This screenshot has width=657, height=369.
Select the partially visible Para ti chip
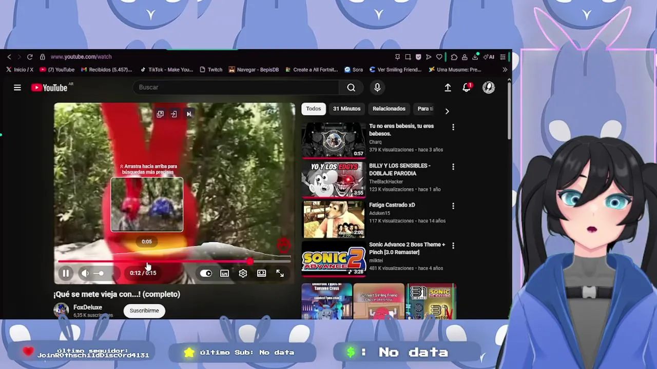(x=424, y=109)
